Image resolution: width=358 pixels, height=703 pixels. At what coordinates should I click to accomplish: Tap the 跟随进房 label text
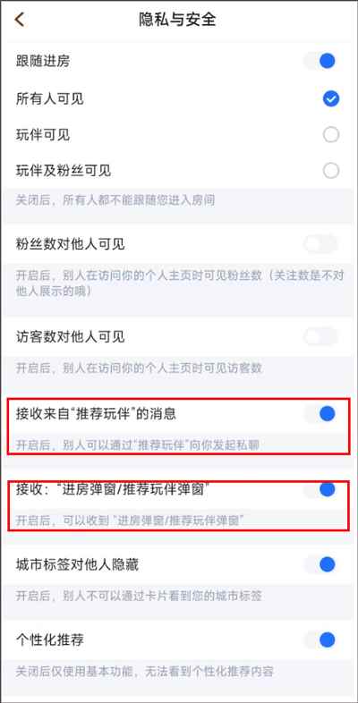pyautogui.click(x=43, y=61)
